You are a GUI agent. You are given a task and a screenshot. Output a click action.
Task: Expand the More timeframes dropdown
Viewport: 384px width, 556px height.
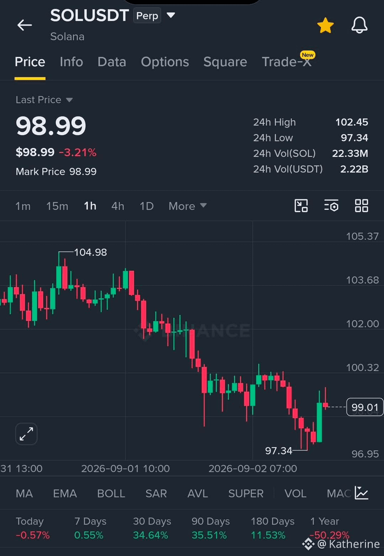(187, 206)
